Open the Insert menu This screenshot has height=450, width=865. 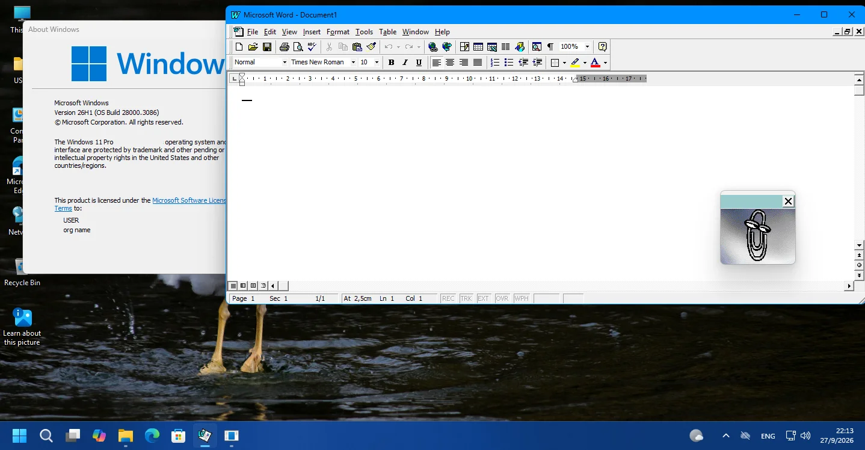pyautogui.click(x=312, y=32)
